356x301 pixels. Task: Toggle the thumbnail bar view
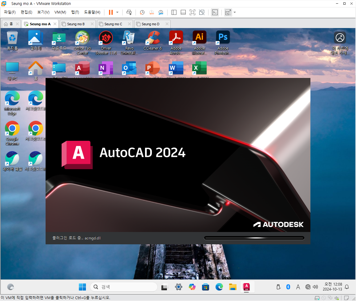point(183,12)
